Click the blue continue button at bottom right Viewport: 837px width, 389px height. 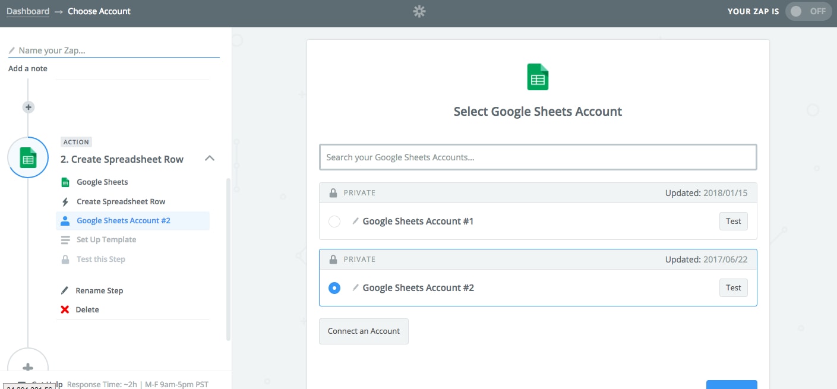731,385
